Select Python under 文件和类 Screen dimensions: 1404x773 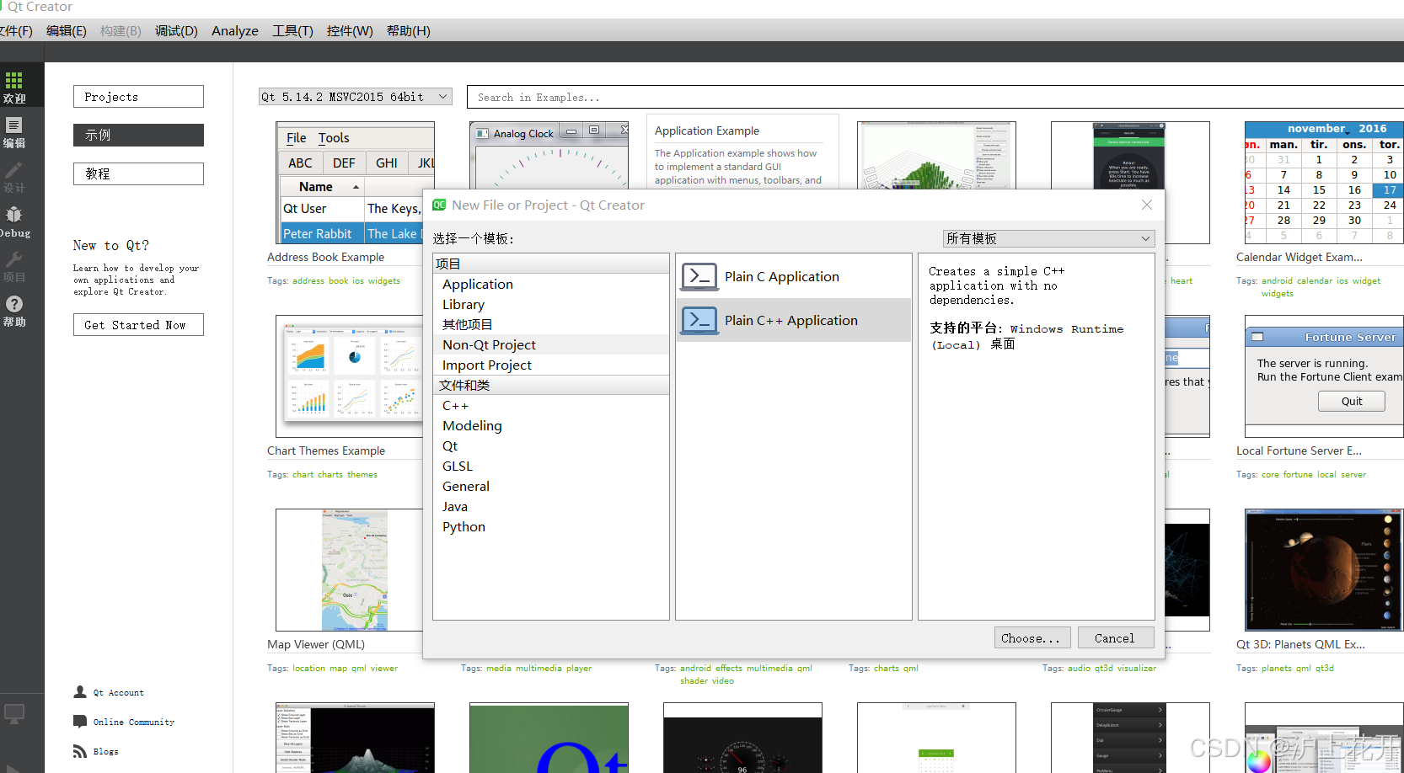click(551, 527)
